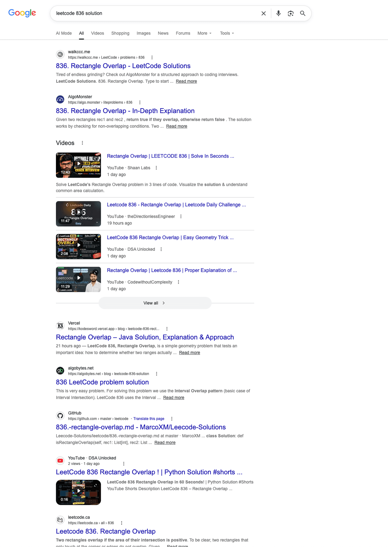Play the 0:16 shorts video thumbnail
This screenshot has height=547, width=388.
(78, 492)
